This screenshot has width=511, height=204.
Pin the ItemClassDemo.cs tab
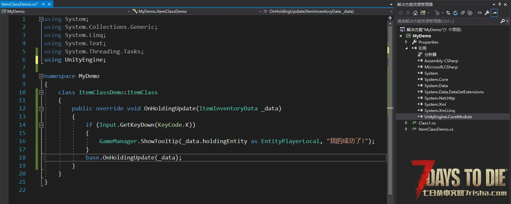[43, 4]
